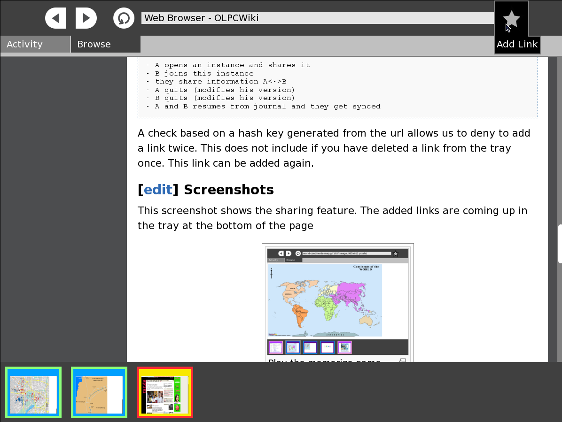
Task: Open the embedded world continents screenshot image
Action: pos(337,300)
